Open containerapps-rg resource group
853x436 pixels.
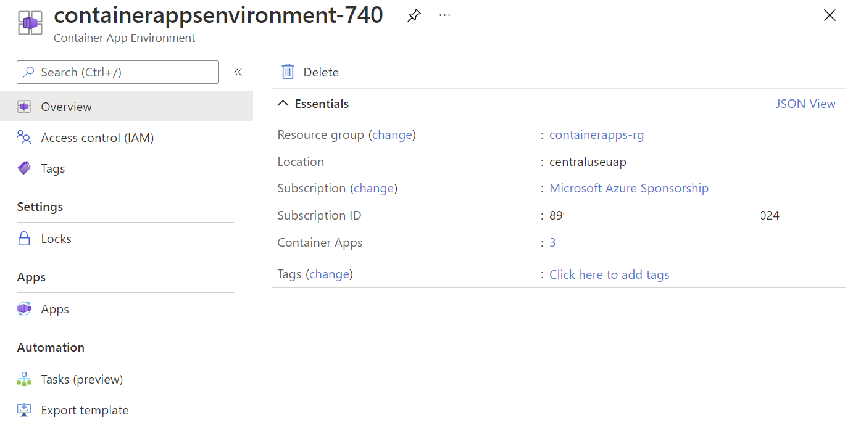tap(596, 134)
